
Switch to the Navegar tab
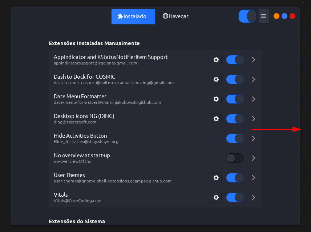pyautogui.click(x=175, y=16)
